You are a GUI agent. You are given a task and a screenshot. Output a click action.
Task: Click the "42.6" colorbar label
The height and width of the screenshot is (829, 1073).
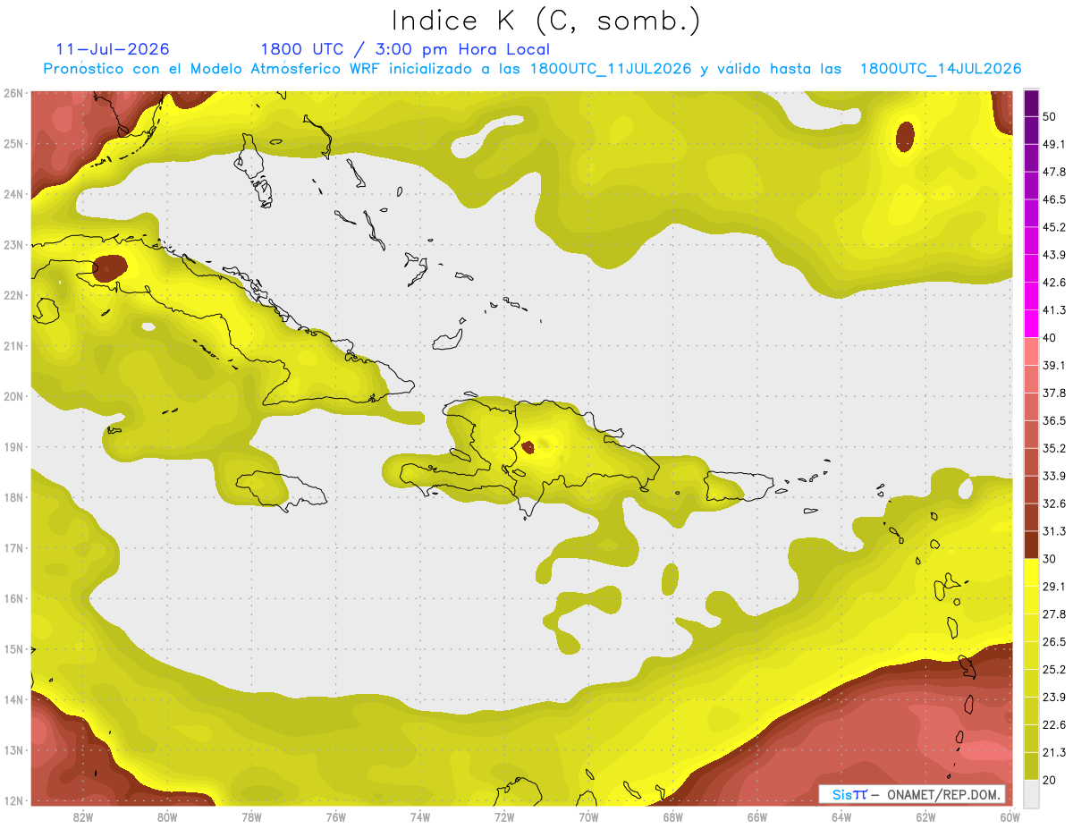(x=1054, y=283)
